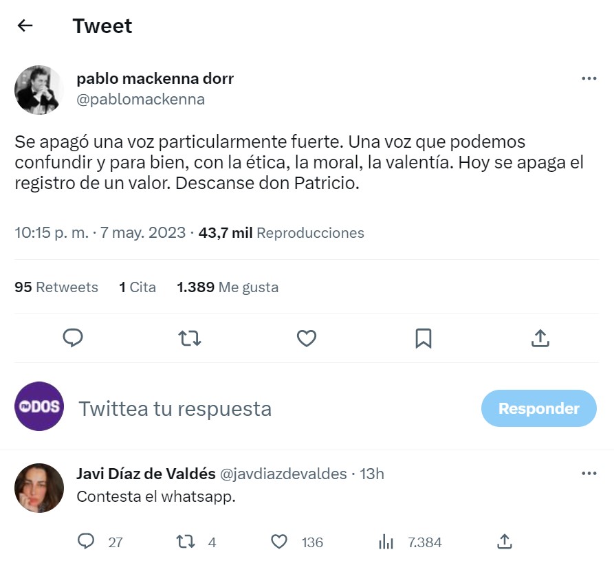Go back with the arrow icon
614x563 pixels.
click(25, 26)
